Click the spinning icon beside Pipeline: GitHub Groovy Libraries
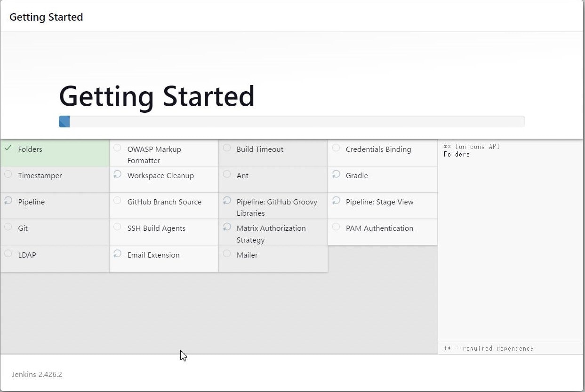Image resolution: width=585 pixels, height=392 pixels. click(x=226, y=200)
